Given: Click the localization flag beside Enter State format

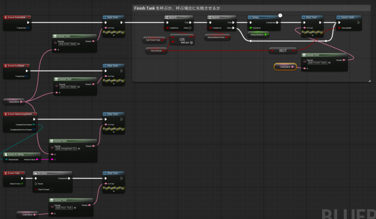Looking at the screenshot, I should pyautogui.click(x=78, y=44).
